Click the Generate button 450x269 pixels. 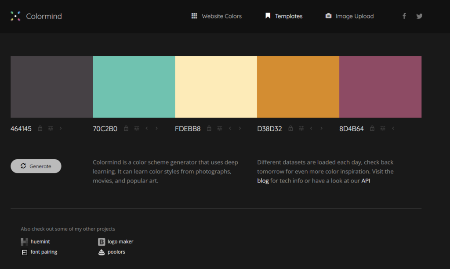(36, 166)
